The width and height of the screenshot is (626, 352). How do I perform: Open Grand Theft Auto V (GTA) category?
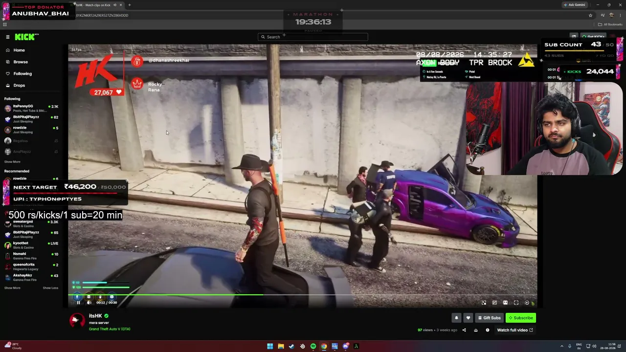[x=110, y=329]
